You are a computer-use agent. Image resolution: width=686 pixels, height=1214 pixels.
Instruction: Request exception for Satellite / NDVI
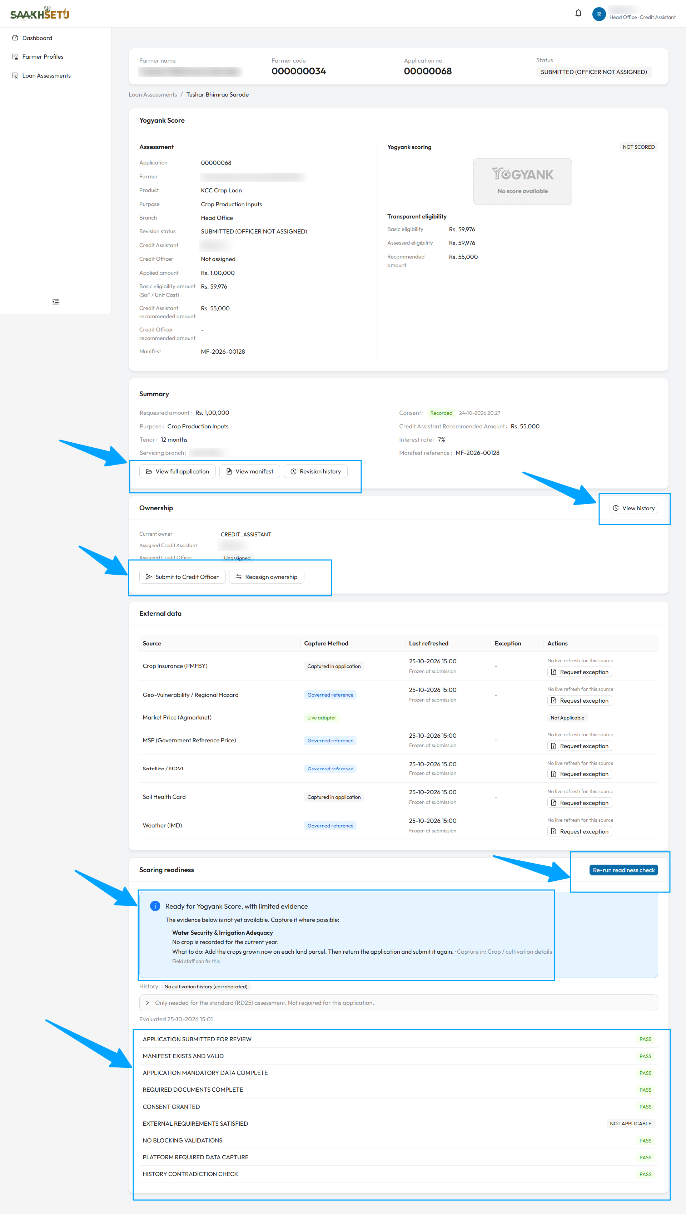tap(580, 774)
